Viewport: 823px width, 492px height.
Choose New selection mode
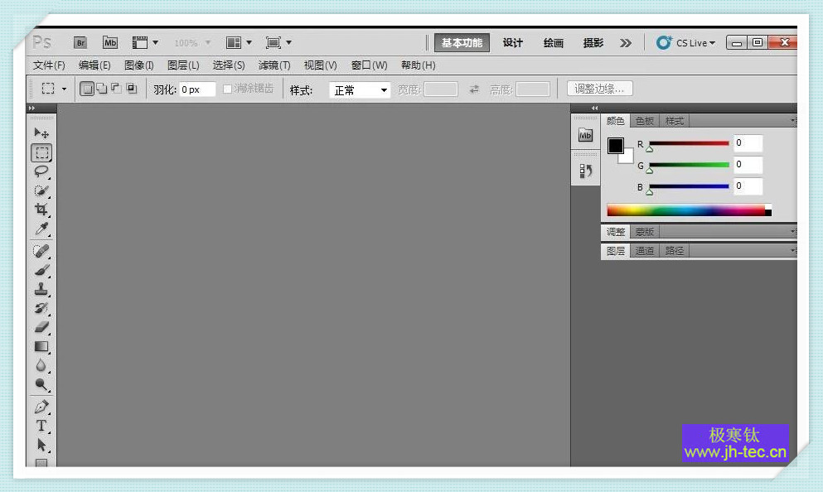[86, 89]
